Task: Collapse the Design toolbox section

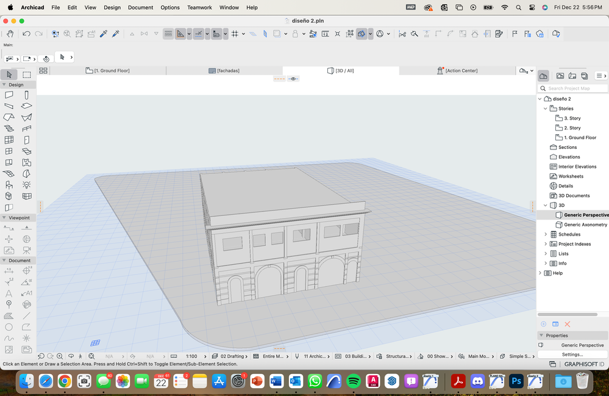Action: [x=5, y=85]
